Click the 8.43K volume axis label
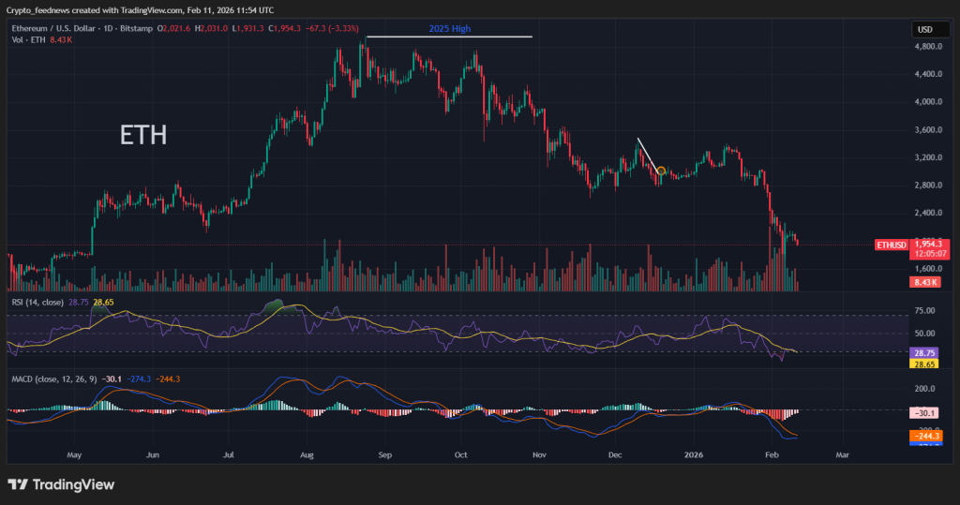 coord(925,282)
